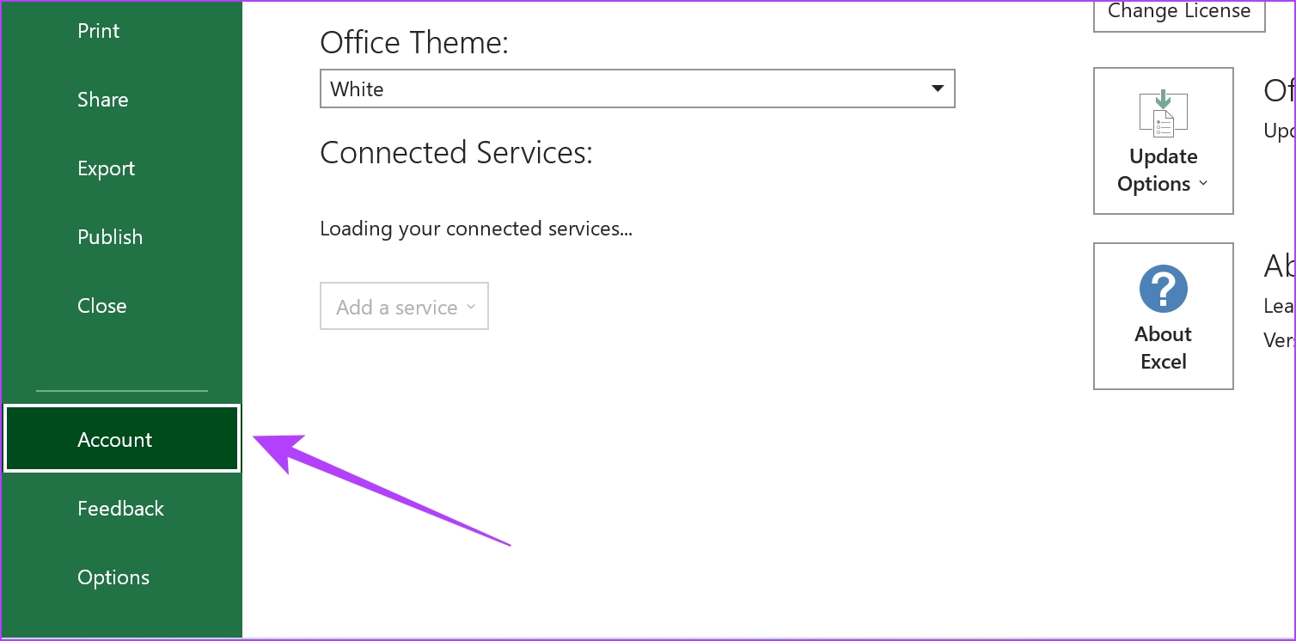Click the About Excel text label

pyautogui.click(x=1163, y=348)
